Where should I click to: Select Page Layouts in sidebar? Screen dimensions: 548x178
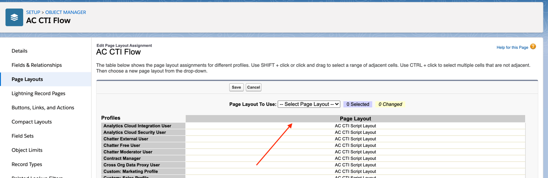[27, 79]
